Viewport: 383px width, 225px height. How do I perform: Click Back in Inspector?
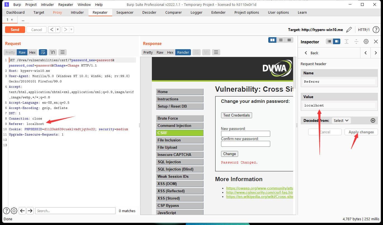click(311, 53)
